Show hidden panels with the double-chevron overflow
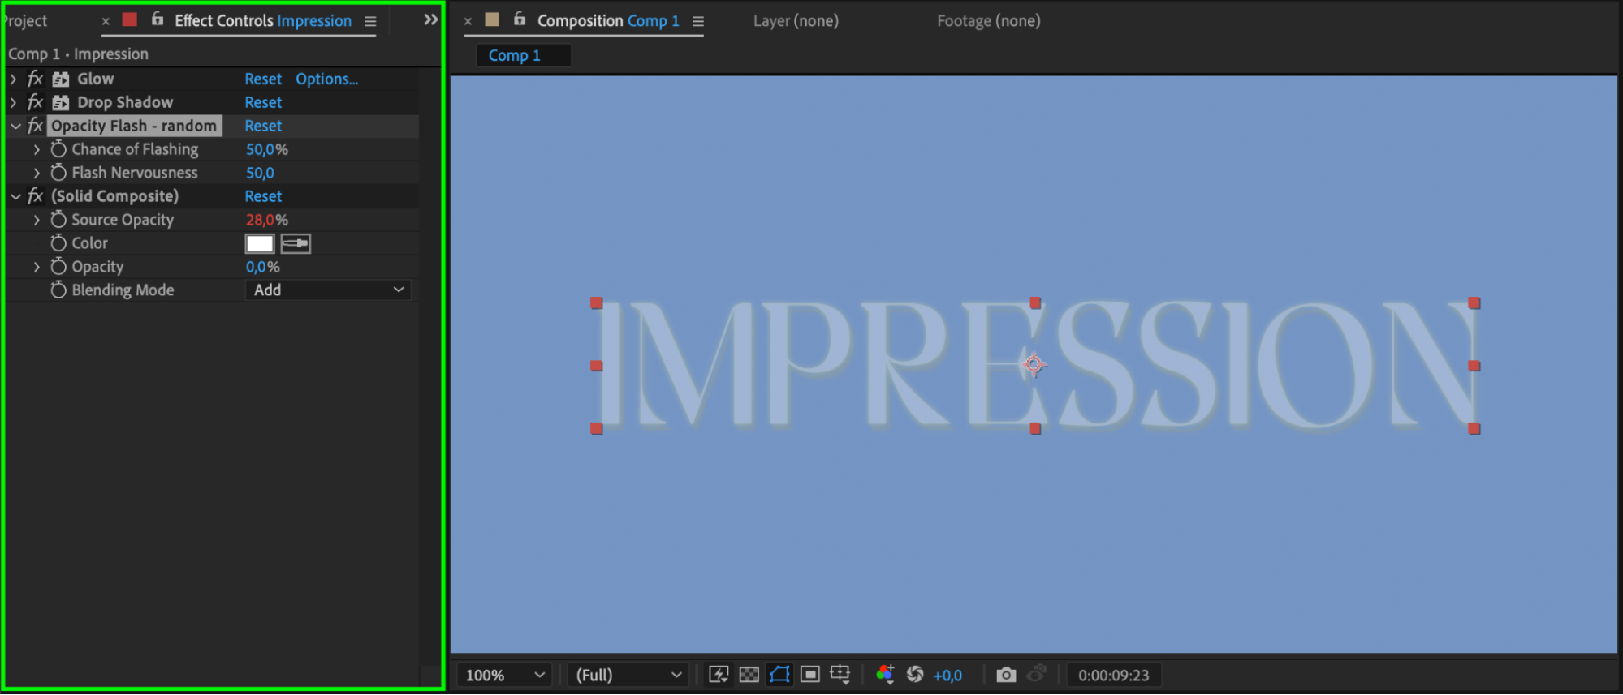Screen dimensions: 1623x695 pos(431,19)
